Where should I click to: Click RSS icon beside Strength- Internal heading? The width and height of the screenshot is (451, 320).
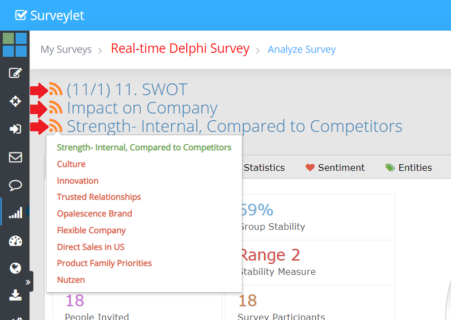coord(56,126)
